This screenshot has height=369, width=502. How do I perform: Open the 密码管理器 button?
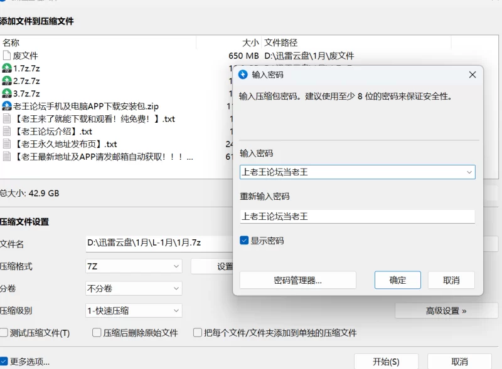[297, 280]
